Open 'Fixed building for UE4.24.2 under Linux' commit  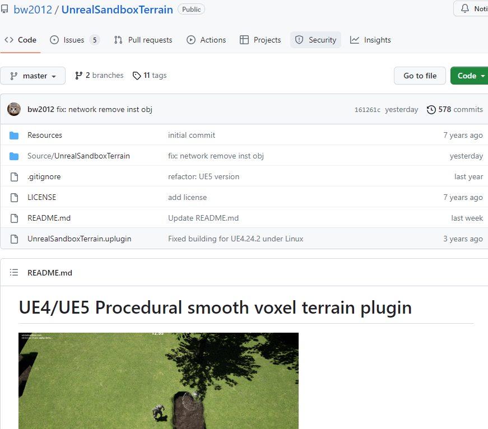coord(236,239)
